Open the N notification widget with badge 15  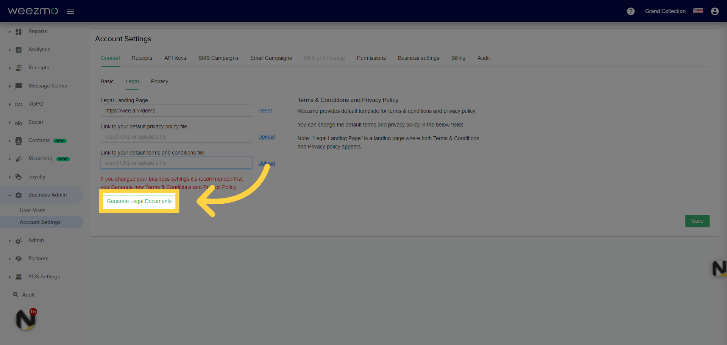pyautogui.click(x=26, y=320)
